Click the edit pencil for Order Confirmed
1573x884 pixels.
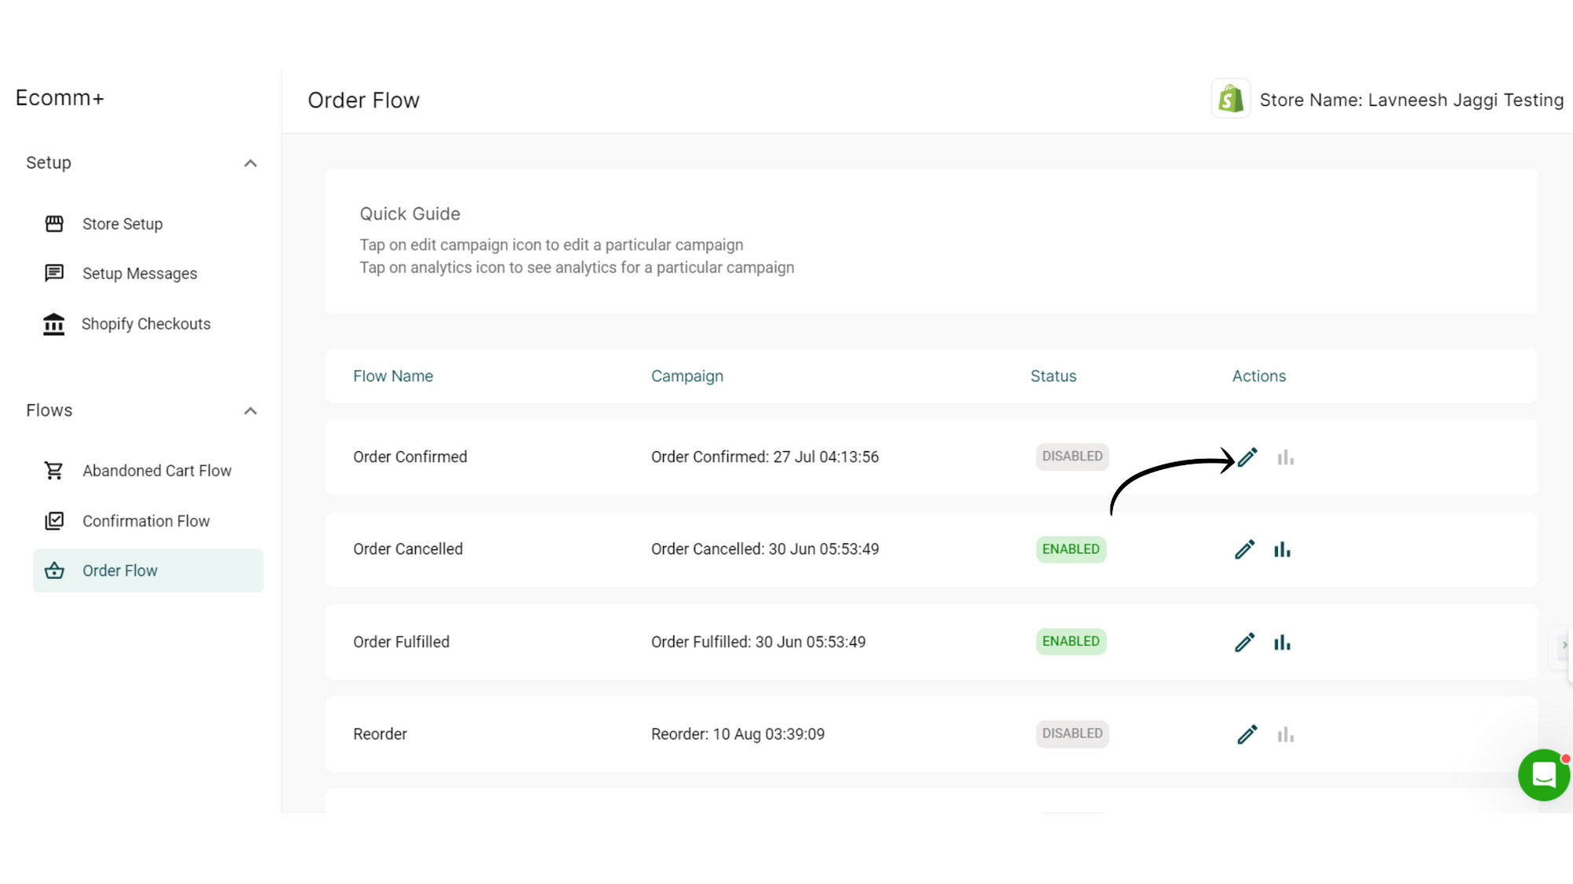(x=1247, y=457)
